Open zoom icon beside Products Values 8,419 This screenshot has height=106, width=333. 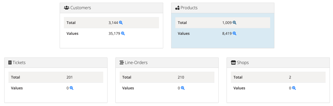[x=234, y=33]
